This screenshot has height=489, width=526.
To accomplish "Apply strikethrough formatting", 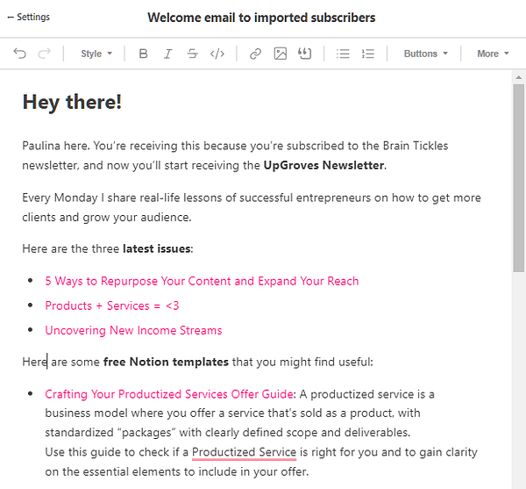I will [x=193, y=54].
